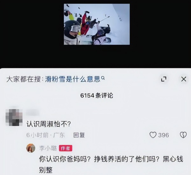Tap the 大家都在搜 label

pos(24,79)
